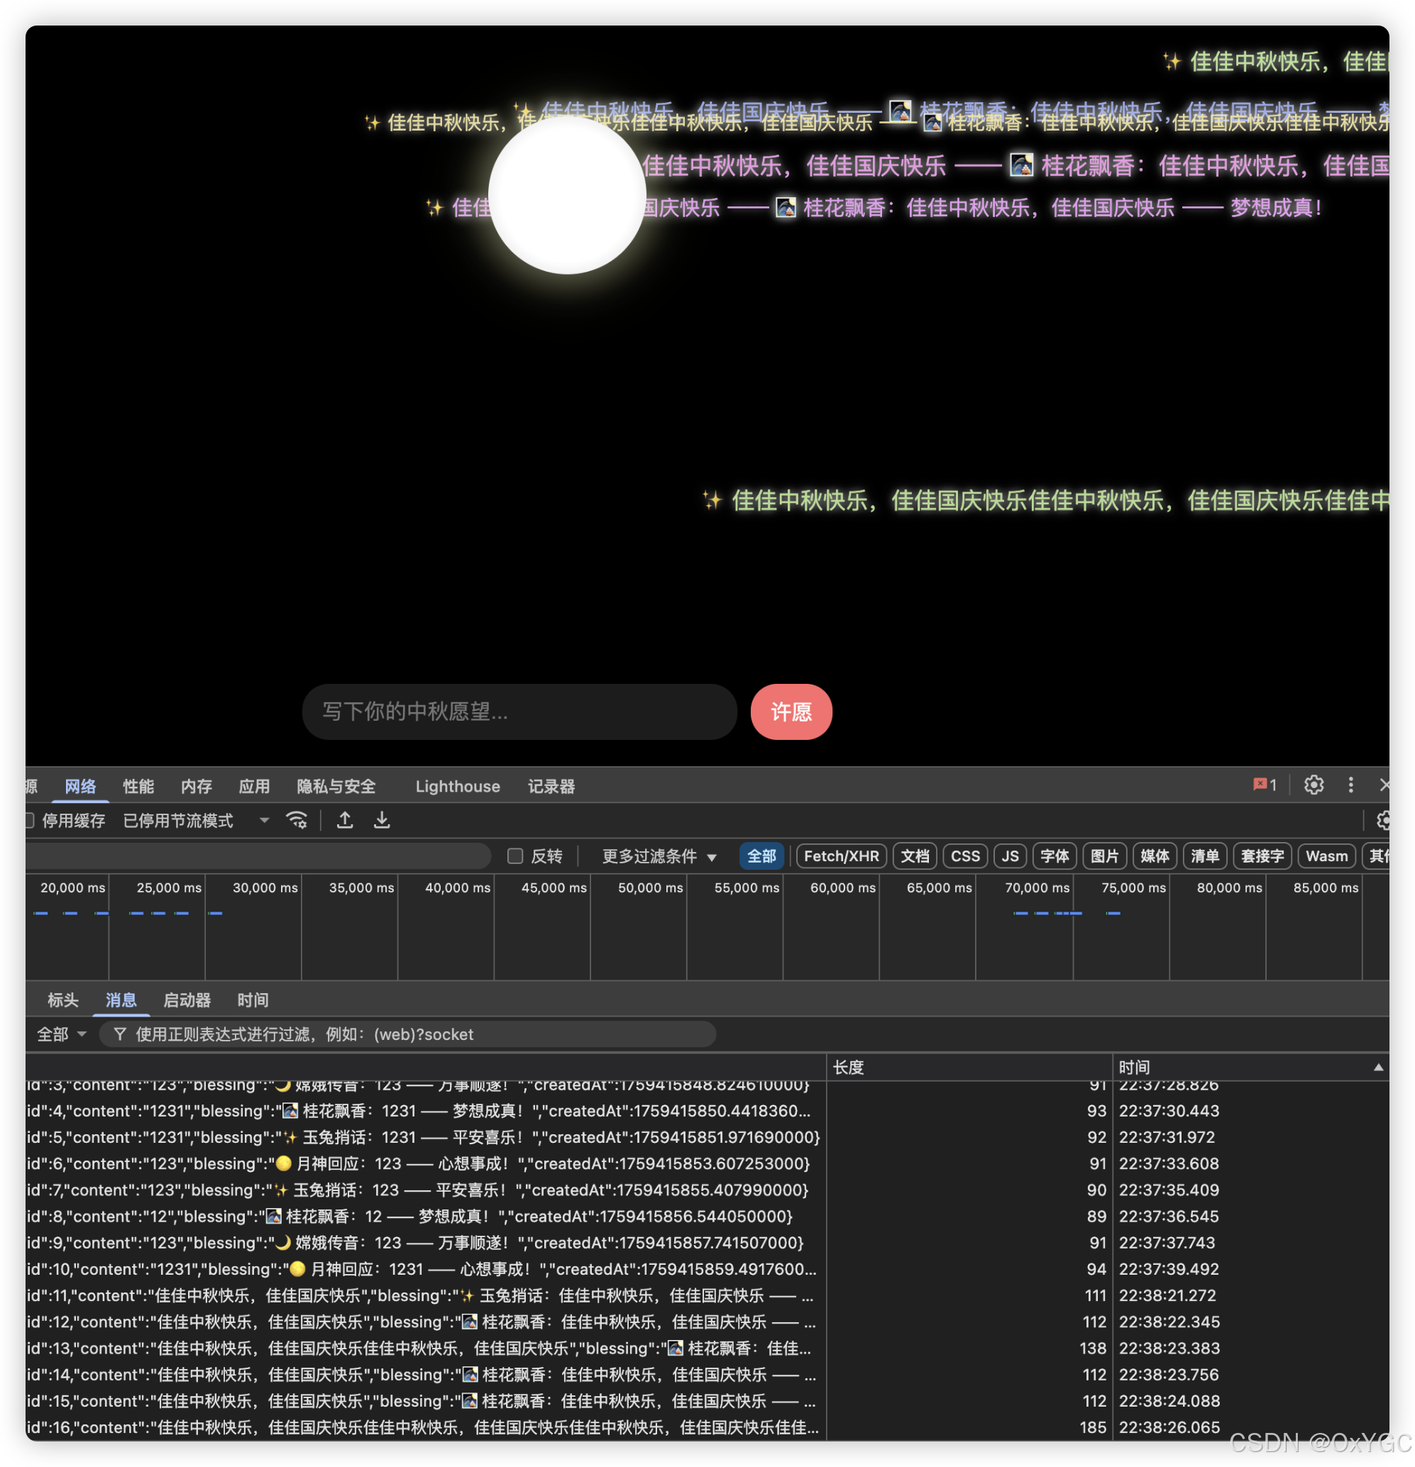This screenshot has width=1415, height=1467.
Task: Switch to the 网络 tab in DevTools
Action: pyautogui.click(x=80, y=787)
